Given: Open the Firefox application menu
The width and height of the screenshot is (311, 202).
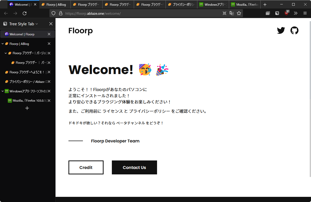Looking at the screenshot, I should coord(305,13).
